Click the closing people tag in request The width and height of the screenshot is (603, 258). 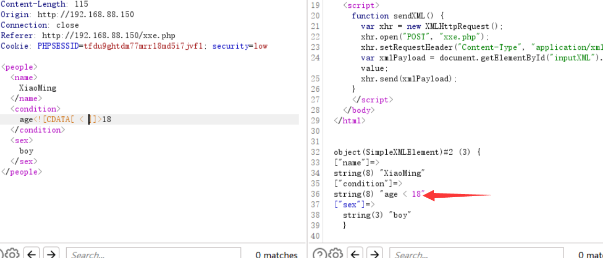(x=22, y=172)
